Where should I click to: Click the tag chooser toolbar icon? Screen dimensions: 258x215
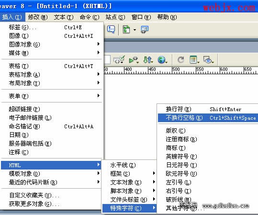[145, 30]
